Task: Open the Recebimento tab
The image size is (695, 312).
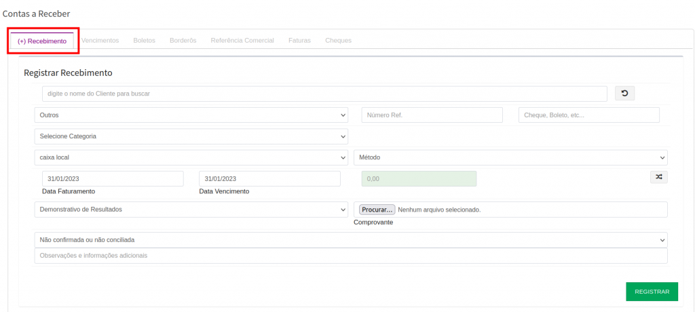Action: click(x=42, y=41)
